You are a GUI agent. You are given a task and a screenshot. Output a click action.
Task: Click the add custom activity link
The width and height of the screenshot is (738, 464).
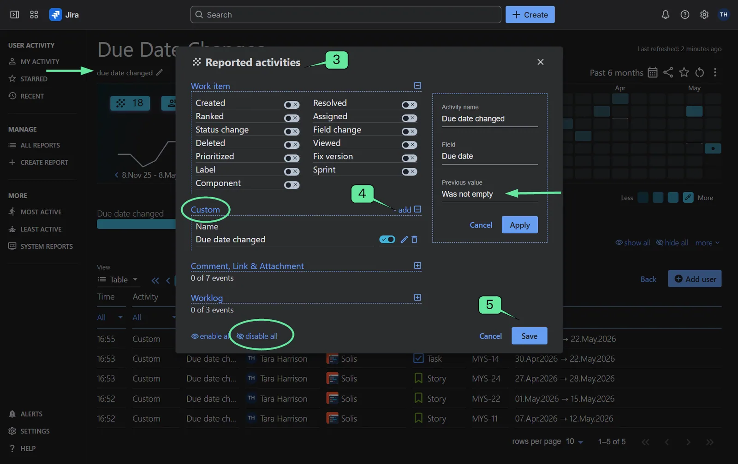[405, 210]
